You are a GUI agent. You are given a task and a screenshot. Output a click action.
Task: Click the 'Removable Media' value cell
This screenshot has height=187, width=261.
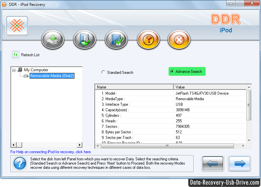coord(190,99)
